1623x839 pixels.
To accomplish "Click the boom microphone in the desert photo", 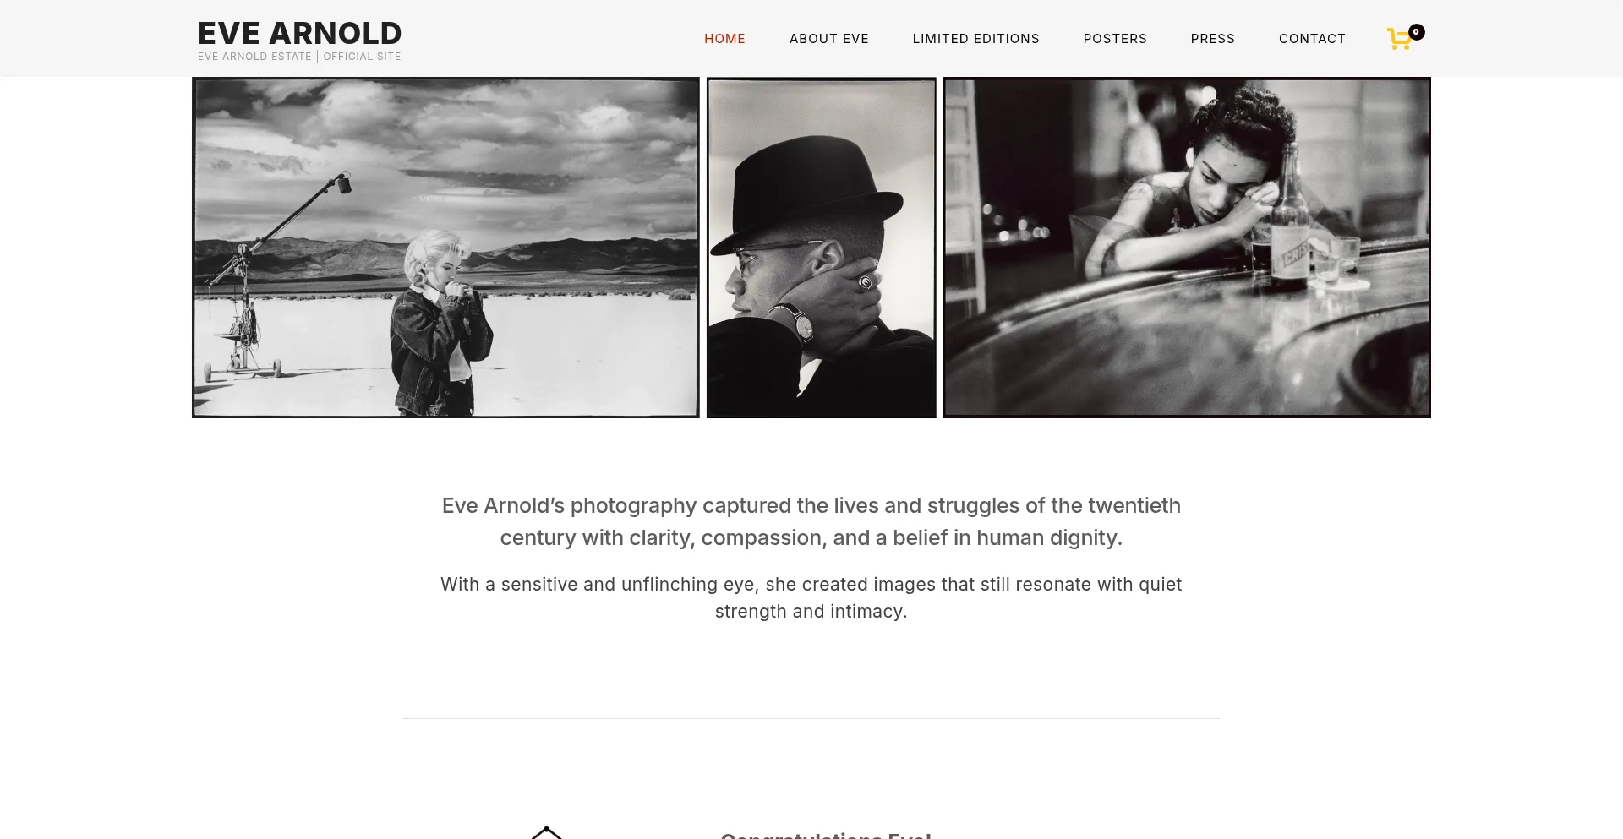I will click(343, 183).
